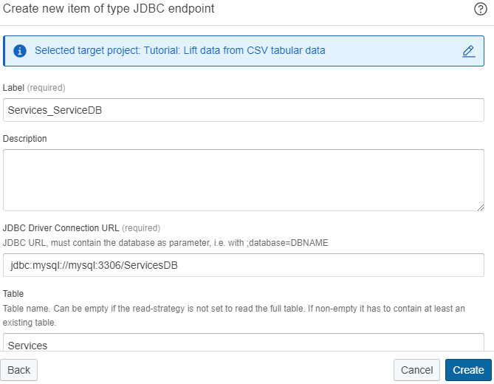The width and height of the screenshot is (494, 384).
Task: Focus the empty Description text area
Action: 243,179
